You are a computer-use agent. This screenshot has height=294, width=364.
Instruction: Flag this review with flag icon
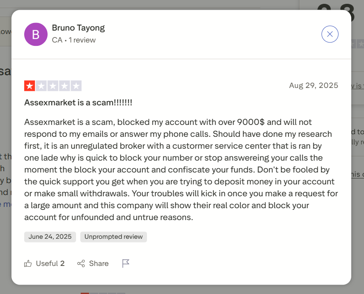pyautogui.click(x=126, y=263)
